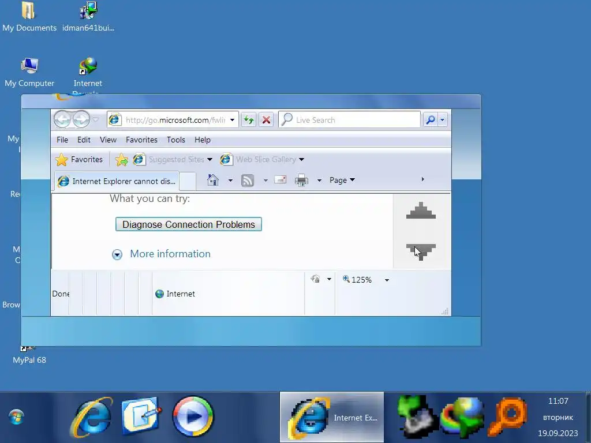Viewport: 591px width, 443px height.
Task: Open the File menu
Action: (62, 140)
